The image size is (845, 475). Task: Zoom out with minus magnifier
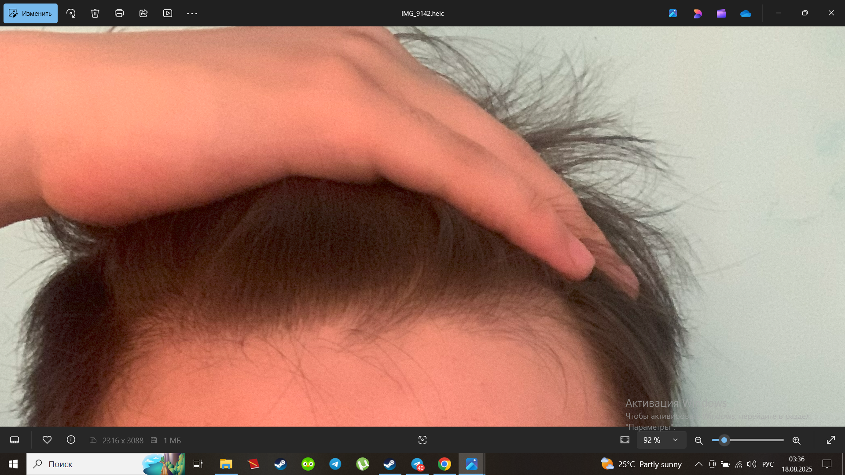(698, 440)
